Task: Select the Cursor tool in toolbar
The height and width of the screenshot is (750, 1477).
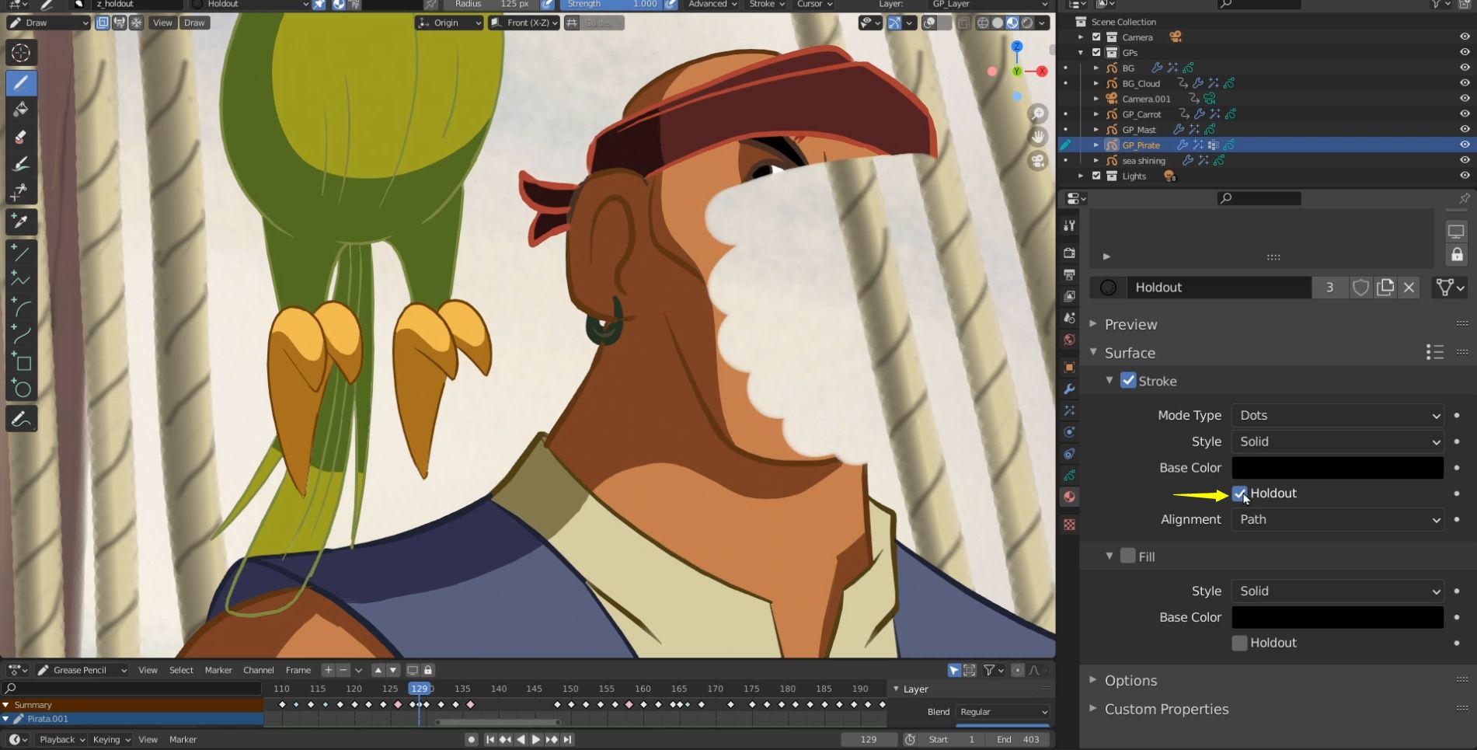Action: [21, 53]
